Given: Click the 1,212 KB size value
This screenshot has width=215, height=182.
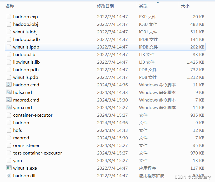Looking at the screenshot, I should coord(196,77).
